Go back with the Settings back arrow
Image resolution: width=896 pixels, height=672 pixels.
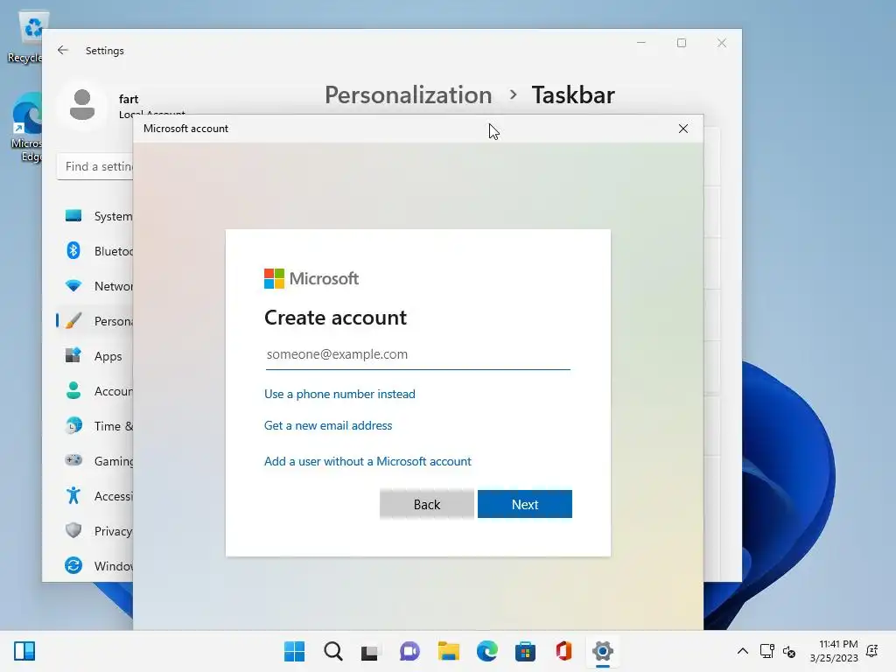[63, 50]
